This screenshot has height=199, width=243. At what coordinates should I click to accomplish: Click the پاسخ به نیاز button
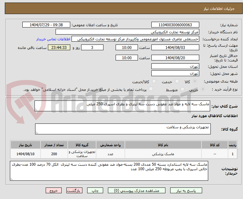(186, 190)
